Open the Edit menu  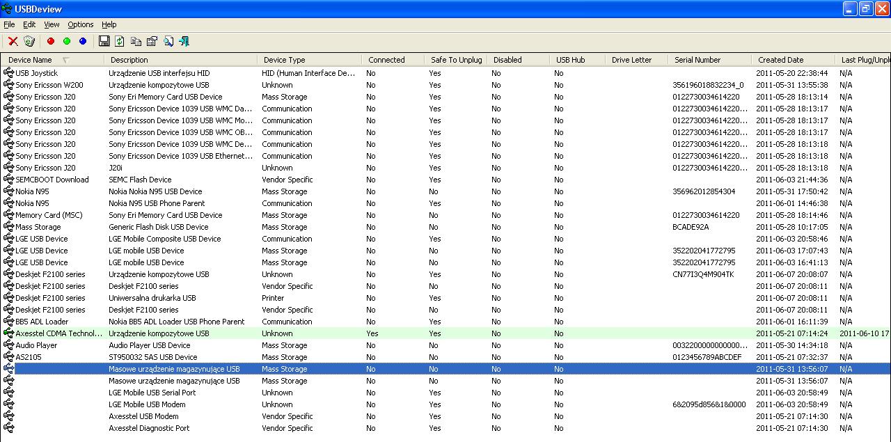tap(29, 24)
